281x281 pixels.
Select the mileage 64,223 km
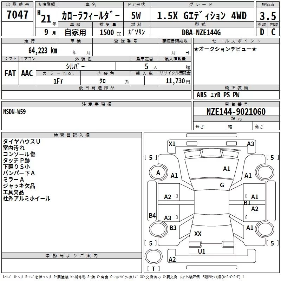click(x=43, y=51)
